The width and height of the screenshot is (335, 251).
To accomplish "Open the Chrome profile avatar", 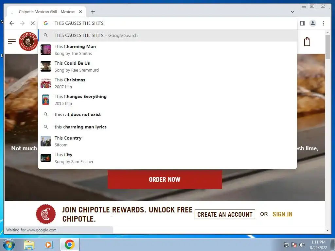I will click(x=312, y=23).
